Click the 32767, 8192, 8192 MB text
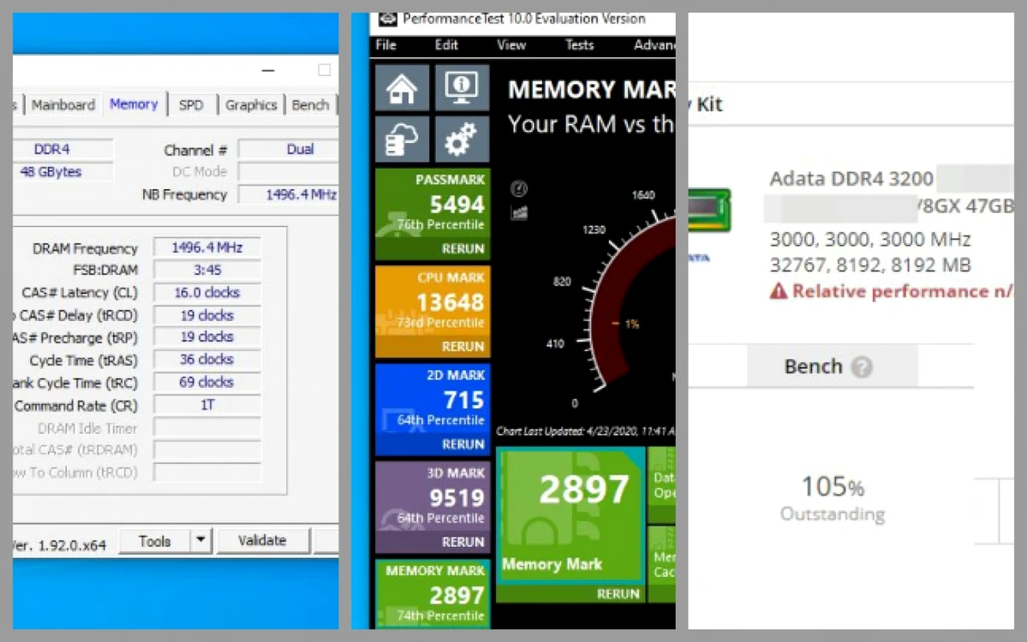 (870, 265)
